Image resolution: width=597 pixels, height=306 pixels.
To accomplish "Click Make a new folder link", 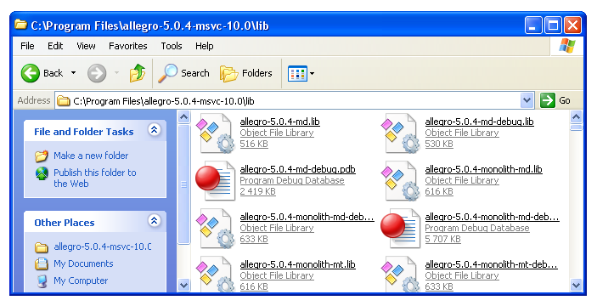I will tap(91, 156).
